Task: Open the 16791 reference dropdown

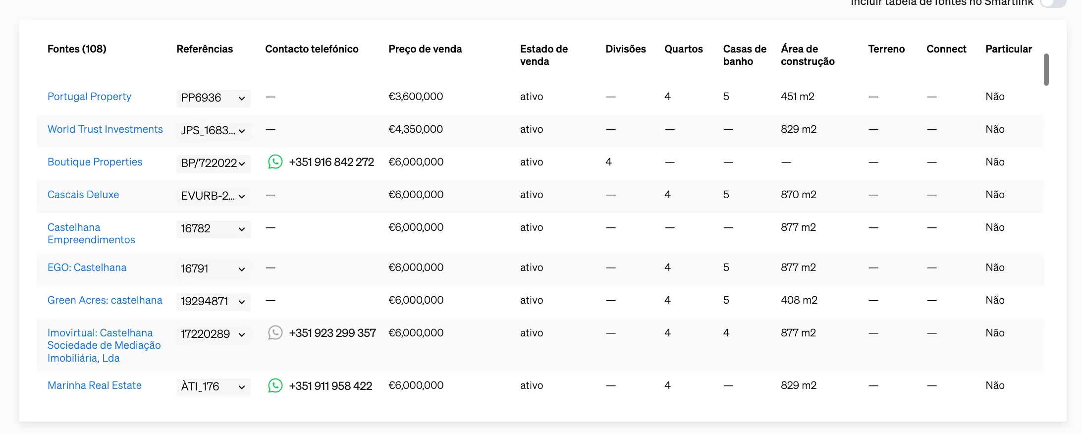Action: pos(213,269)
